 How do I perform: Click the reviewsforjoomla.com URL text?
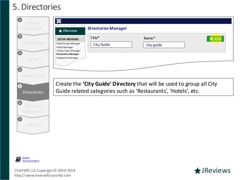tap(43, 175)
